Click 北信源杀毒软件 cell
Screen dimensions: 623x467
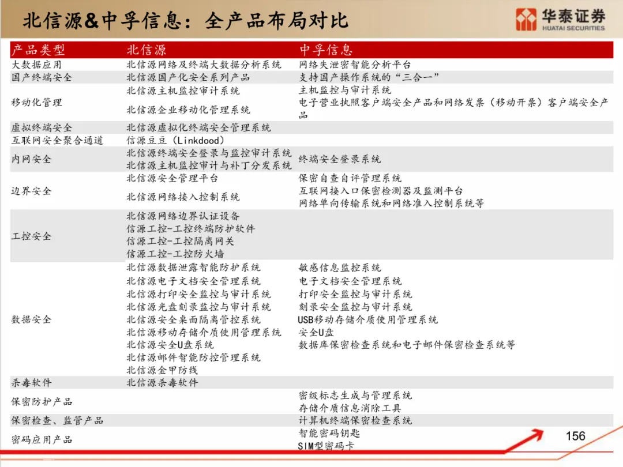[x=162, y=383]
